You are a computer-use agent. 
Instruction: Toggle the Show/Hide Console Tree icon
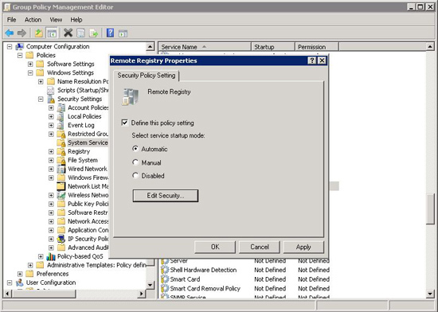[x=52, y=33]
